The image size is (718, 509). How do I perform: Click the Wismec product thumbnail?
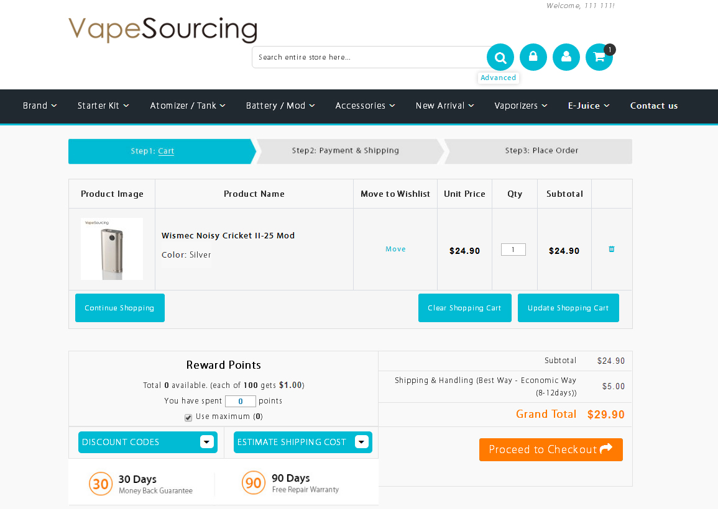click(112, 249)
